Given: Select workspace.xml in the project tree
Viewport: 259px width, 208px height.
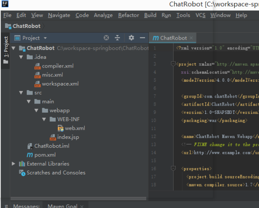Looking at the screenshot, I should pyautogui.click(x=60, y=84).
